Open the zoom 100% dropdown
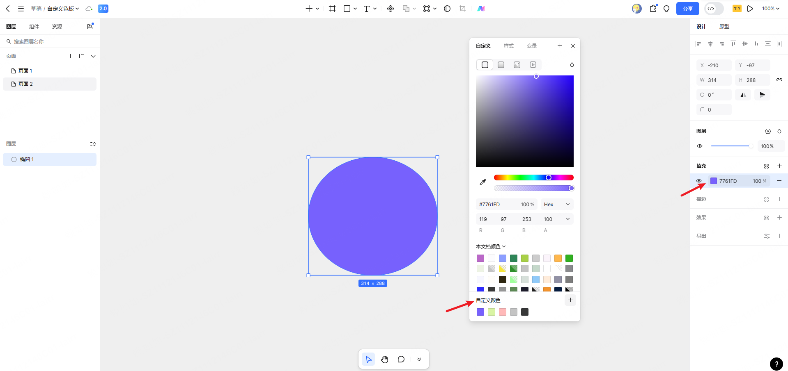Screen dimensions: 788x371 tap(770, 9)
